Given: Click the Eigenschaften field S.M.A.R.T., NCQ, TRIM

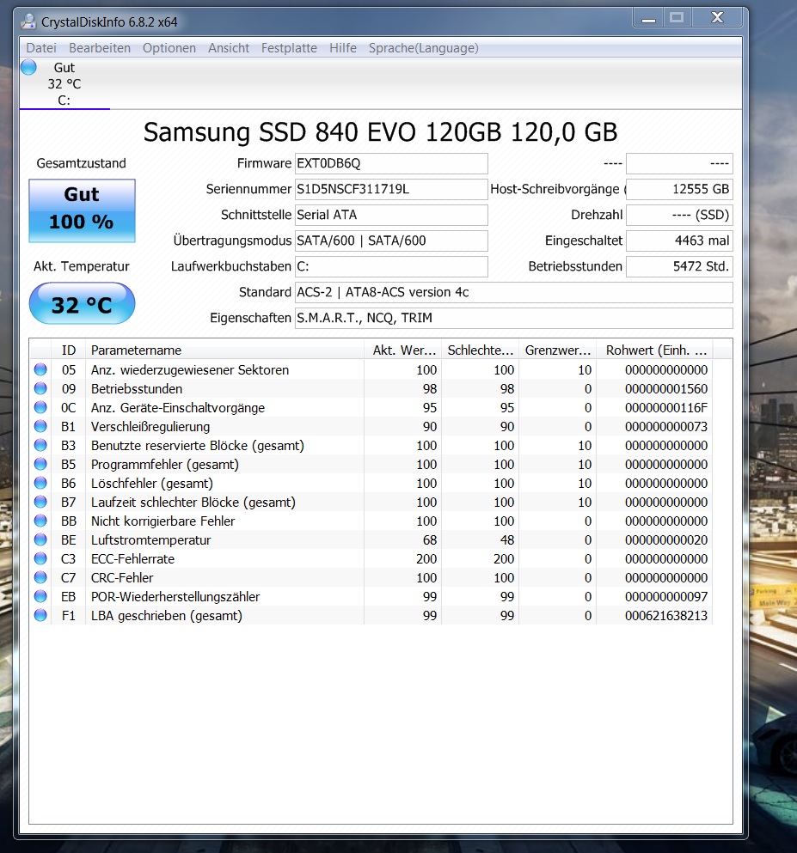Looking at the screenshot, I should 514,318.
